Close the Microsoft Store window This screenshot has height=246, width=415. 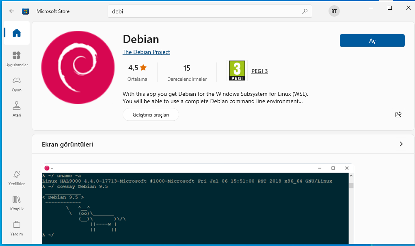click(x=408, y=8)
